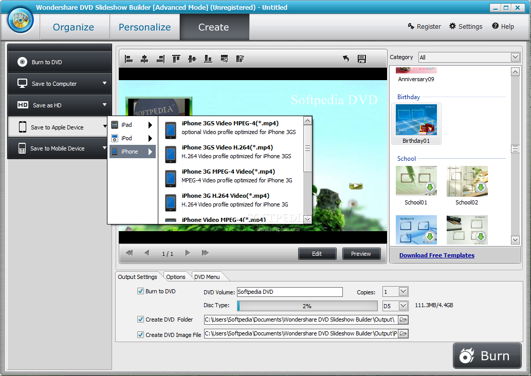Click the same height toolbar icon

pyautogui.click(x=240, y=59)
